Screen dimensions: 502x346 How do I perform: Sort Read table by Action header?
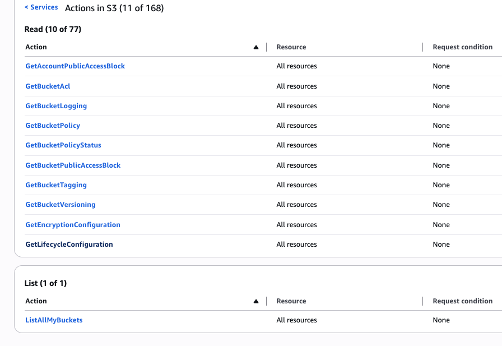pos(36,47)
